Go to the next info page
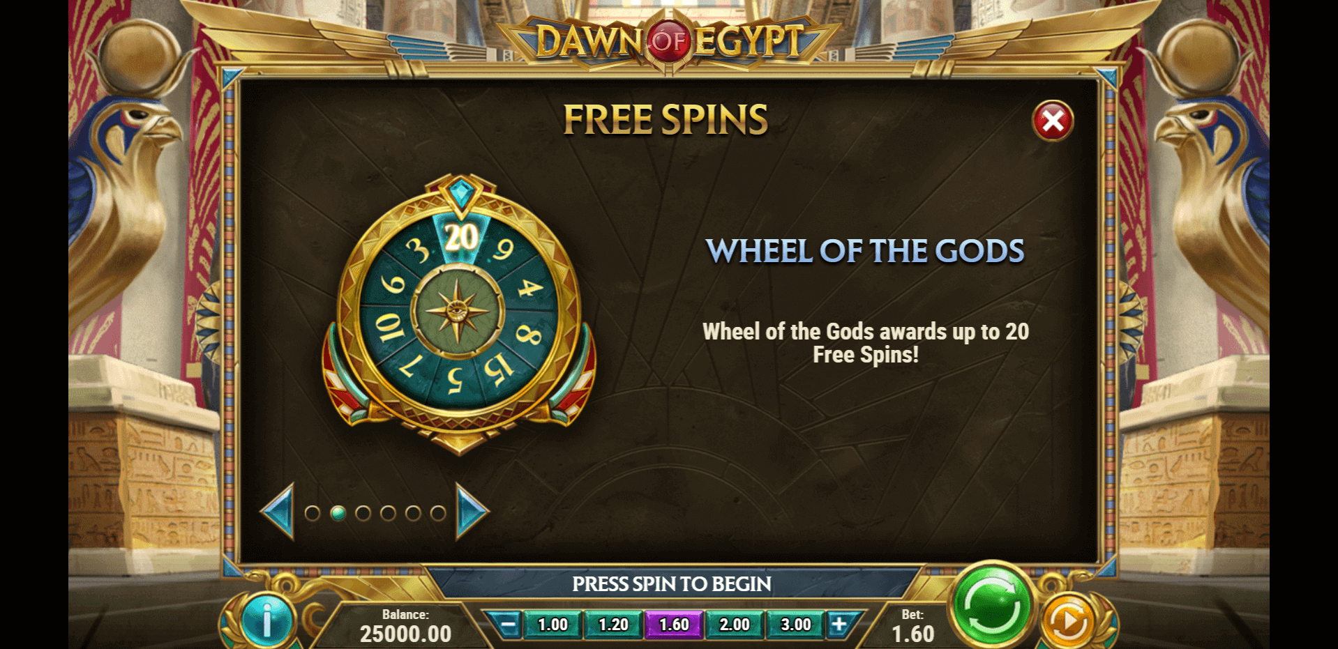 (x=472, y=512)
